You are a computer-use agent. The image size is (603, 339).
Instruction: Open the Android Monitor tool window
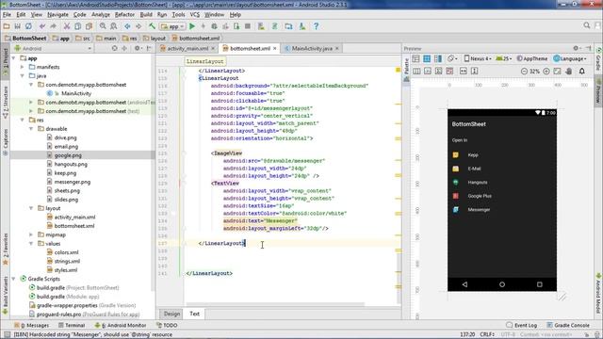(121, 325)
